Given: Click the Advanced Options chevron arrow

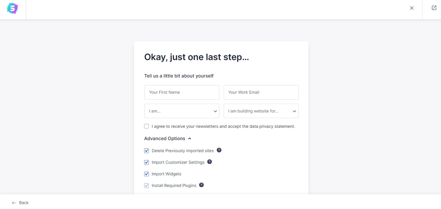Looking at the screenshot, I should tap(190, 138).
